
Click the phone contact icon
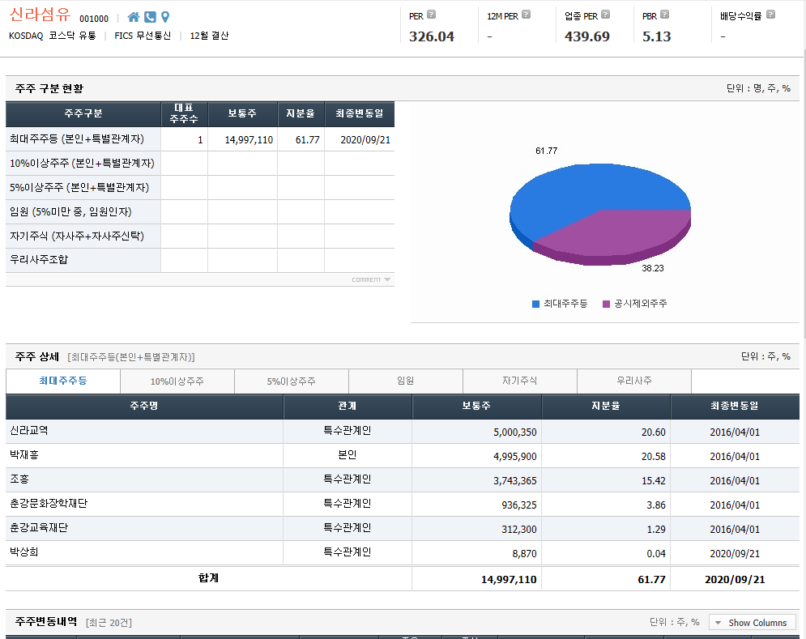coord(150,17)
